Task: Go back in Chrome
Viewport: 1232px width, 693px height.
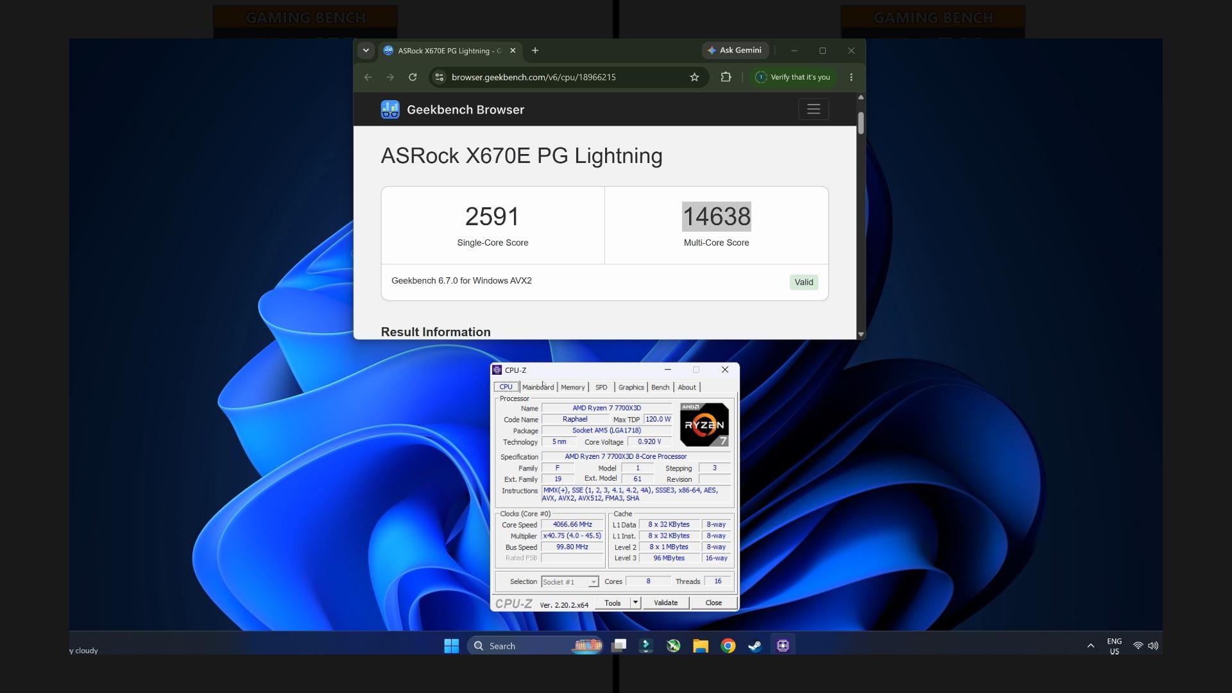Action: [x=368, y=77]
